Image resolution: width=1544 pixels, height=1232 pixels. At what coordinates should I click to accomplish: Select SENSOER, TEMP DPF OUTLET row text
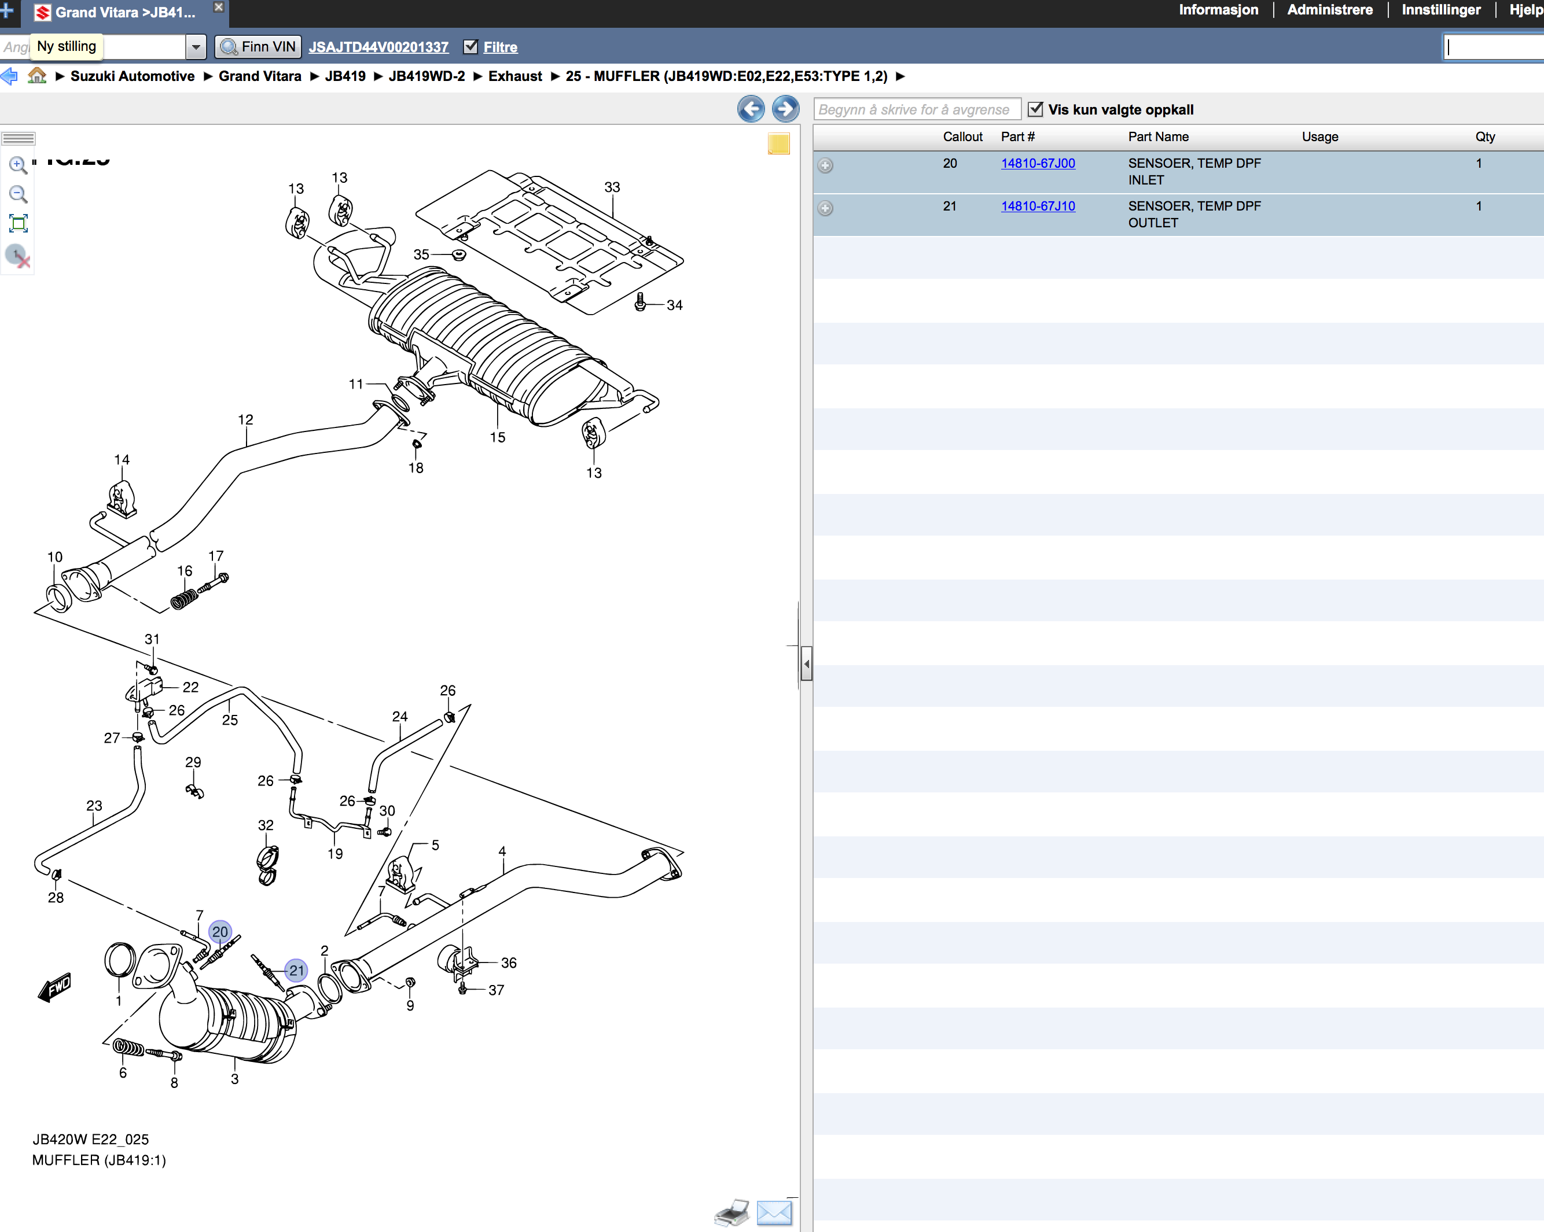[1194, 215]
